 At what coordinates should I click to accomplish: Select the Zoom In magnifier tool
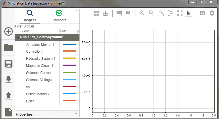point(142,13)
